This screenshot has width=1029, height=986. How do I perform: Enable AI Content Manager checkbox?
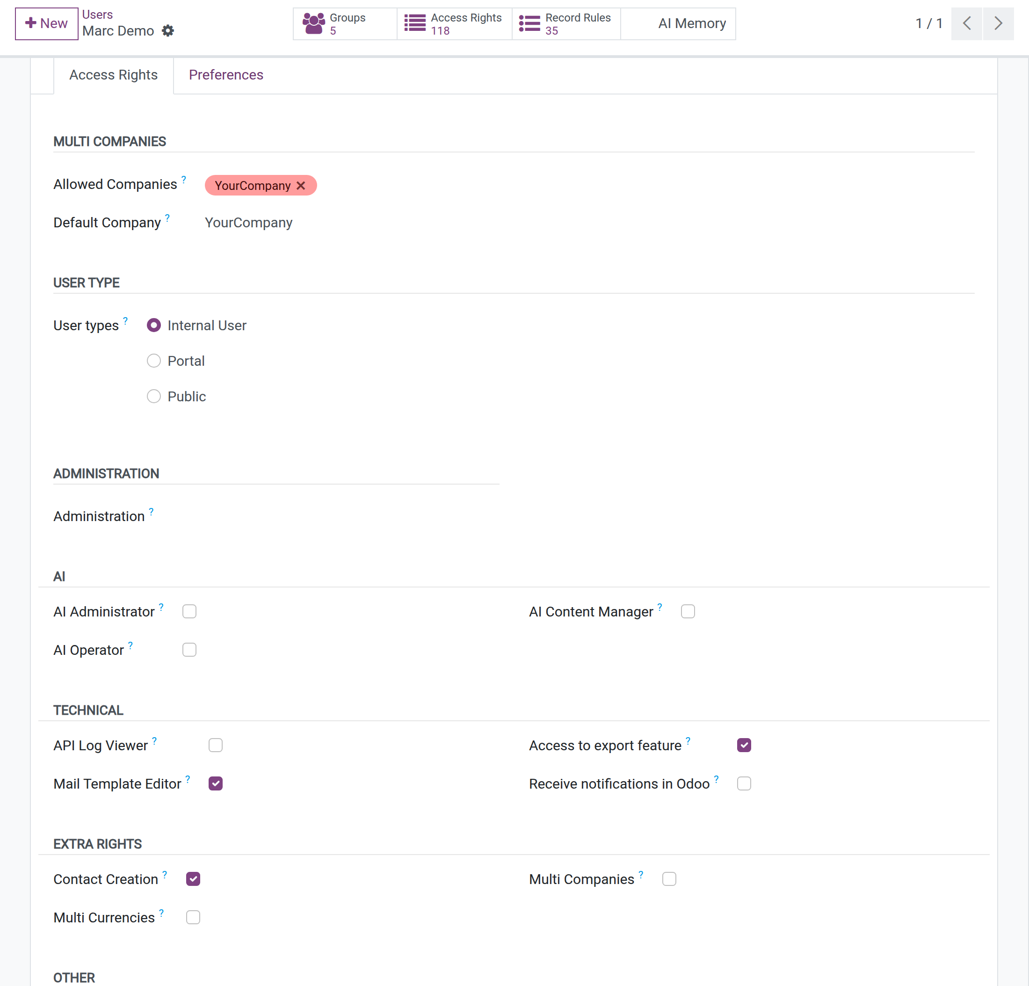click(688, 612)
